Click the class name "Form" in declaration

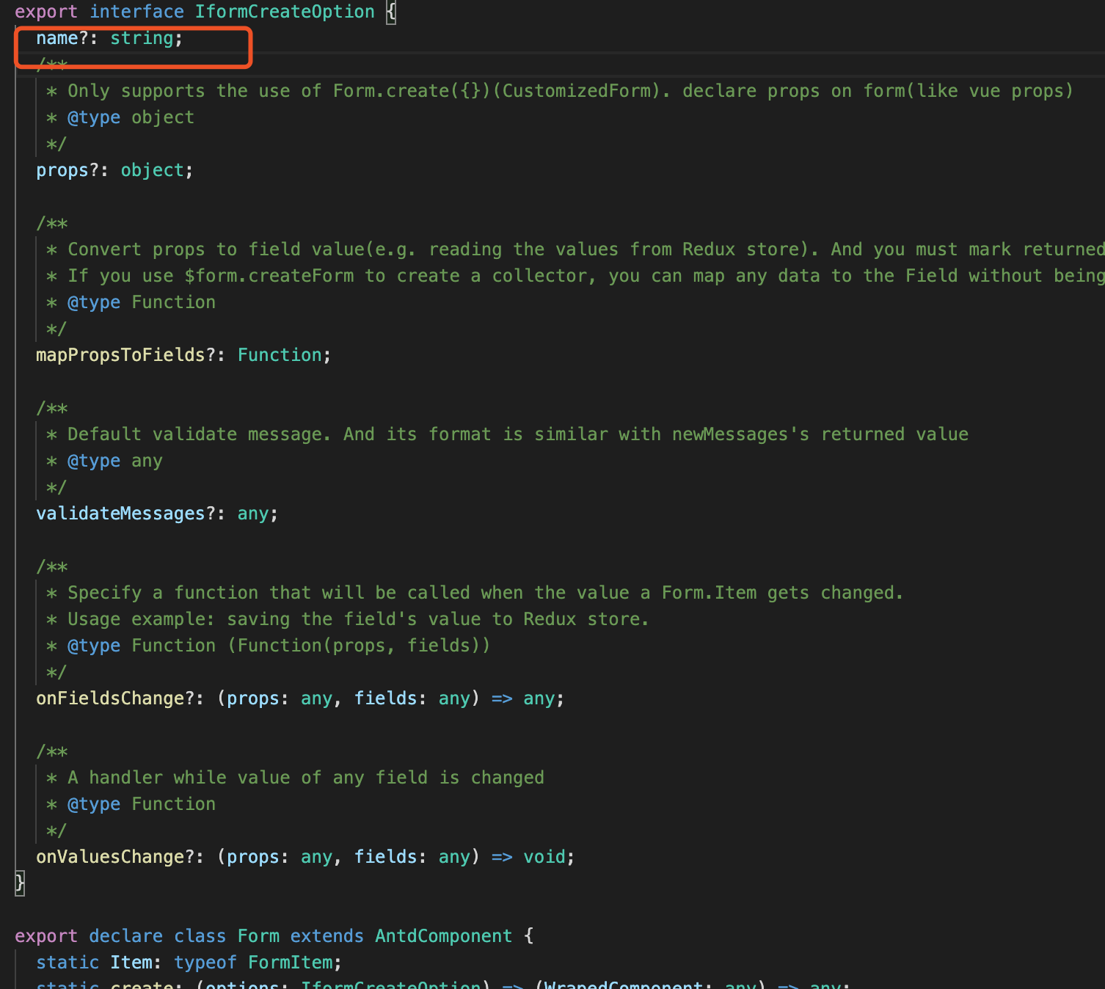(258, 936)
